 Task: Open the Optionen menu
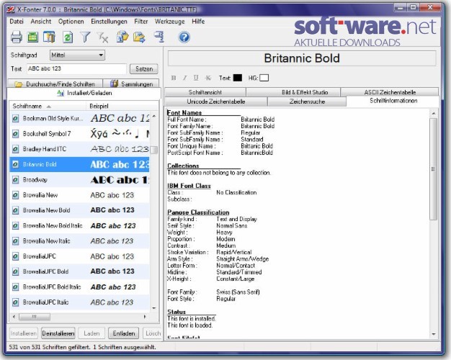pos(71,22)
